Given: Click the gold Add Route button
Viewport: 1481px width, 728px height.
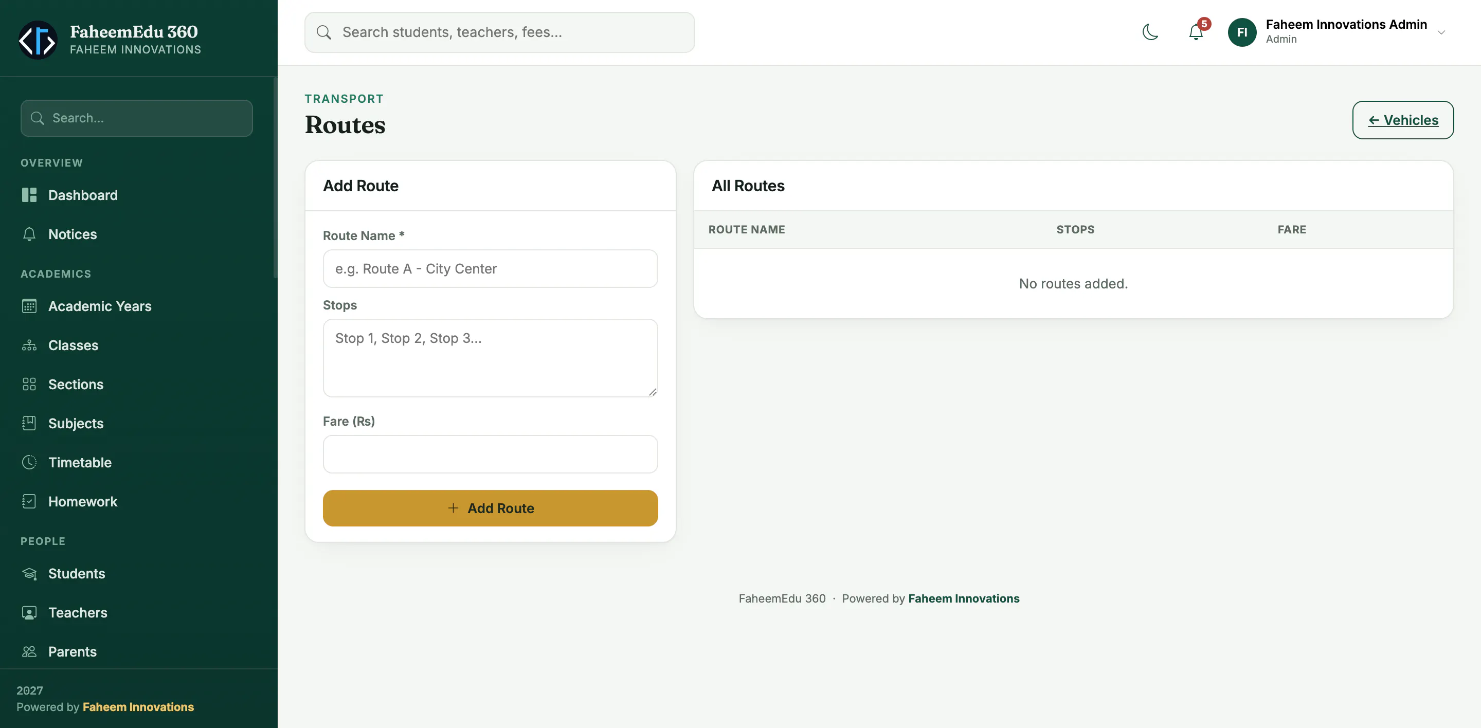Looking at the screenshot, I should (491, 508).
